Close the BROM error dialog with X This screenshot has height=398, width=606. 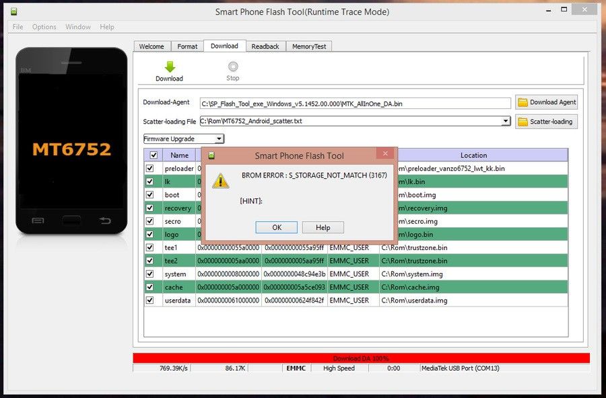click(385, 153)
